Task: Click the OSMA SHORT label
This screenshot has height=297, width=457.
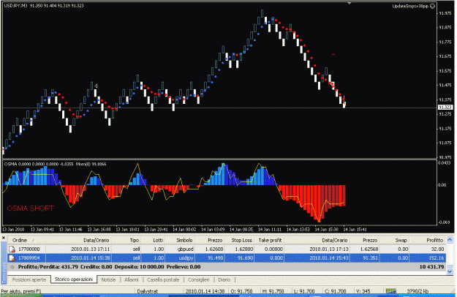Action: point(30,208)
